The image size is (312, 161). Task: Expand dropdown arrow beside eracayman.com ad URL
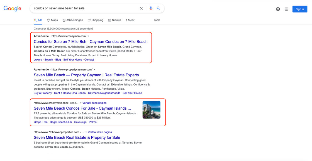88,36
